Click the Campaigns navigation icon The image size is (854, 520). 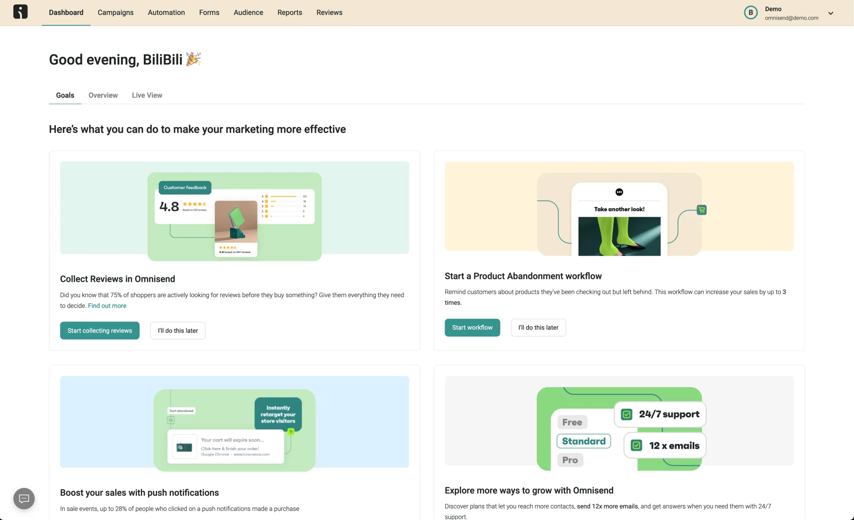tap(115, 12)
